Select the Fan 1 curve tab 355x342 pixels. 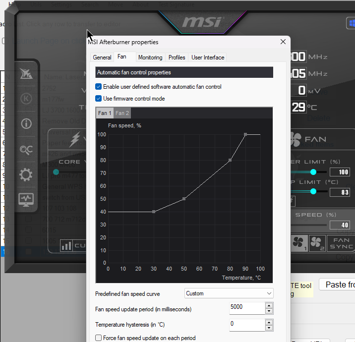click(105, 113)
